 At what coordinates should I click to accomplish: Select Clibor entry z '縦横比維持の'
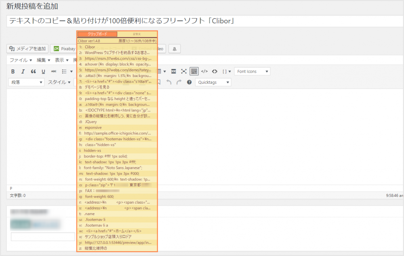117,248
